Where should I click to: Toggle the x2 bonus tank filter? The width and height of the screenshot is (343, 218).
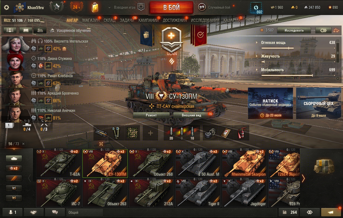[x=14, y=168]
